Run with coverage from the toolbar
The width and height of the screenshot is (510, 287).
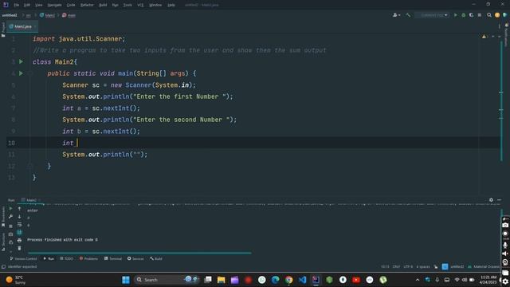click(471, 15)
